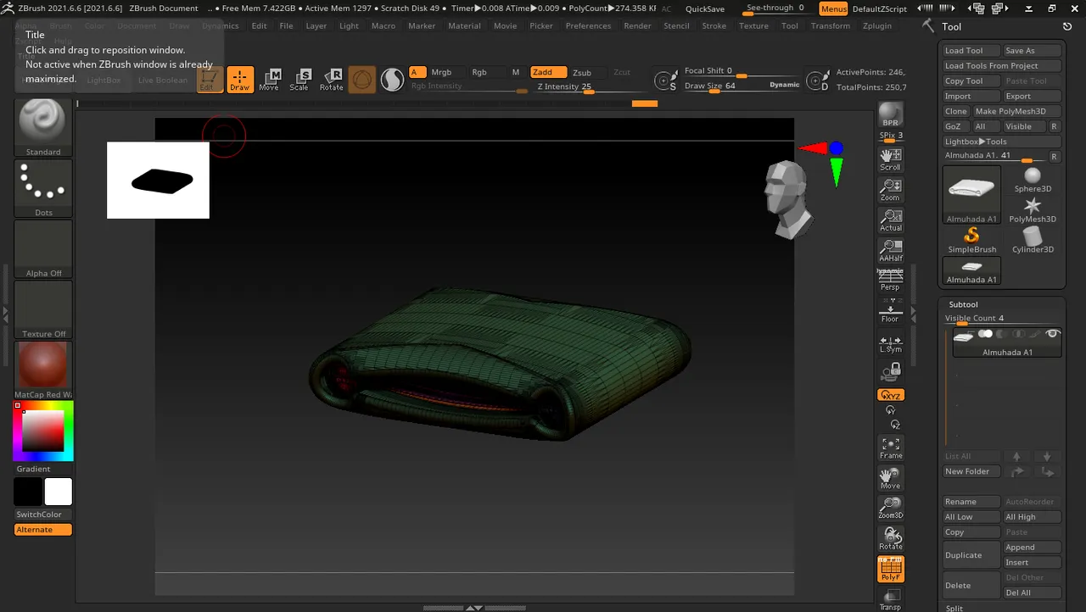The image size is (1086, 612).
Task: Click the Zoom canvas icon
Action: pyautogui.click(x=890, y=189)
